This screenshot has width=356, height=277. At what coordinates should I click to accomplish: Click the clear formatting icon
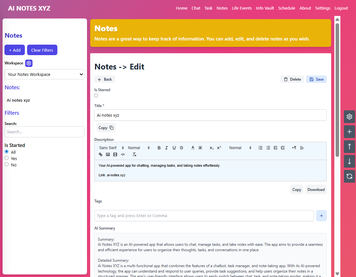[x=134, y=155]
